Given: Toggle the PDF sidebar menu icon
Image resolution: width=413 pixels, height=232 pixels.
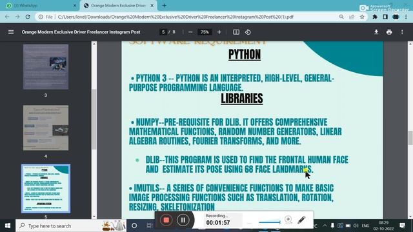Looking at the screenshot, I should (11, 32).
